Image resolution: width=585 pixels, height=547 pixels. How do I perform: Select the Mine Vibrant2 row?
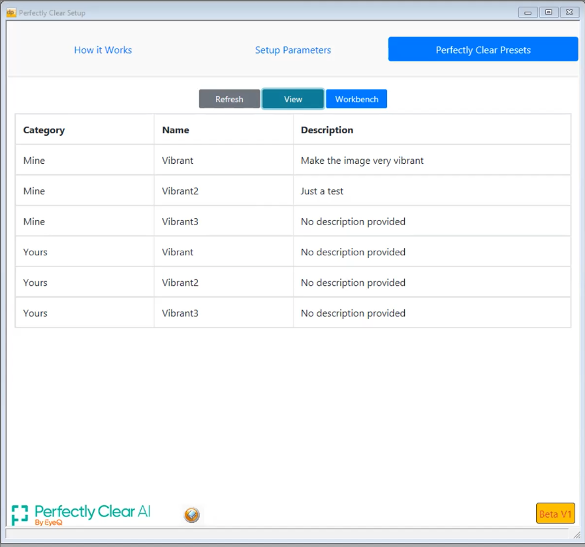click(293, 191)
